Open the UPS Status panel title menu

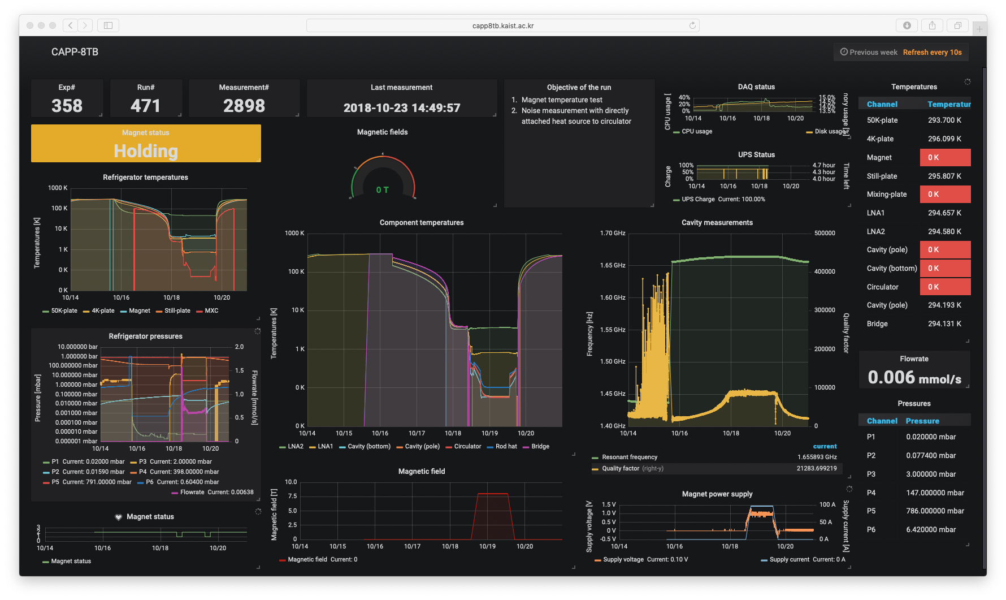[756, 155]
